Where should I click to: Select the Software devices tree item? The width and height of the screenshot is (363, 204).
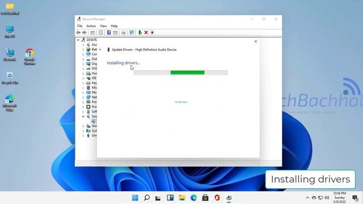pyautogui.click(x=91, y=112)
